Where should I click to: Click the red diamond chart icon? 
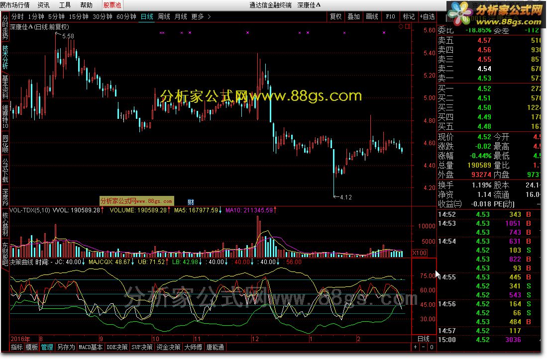pos(401,26)
